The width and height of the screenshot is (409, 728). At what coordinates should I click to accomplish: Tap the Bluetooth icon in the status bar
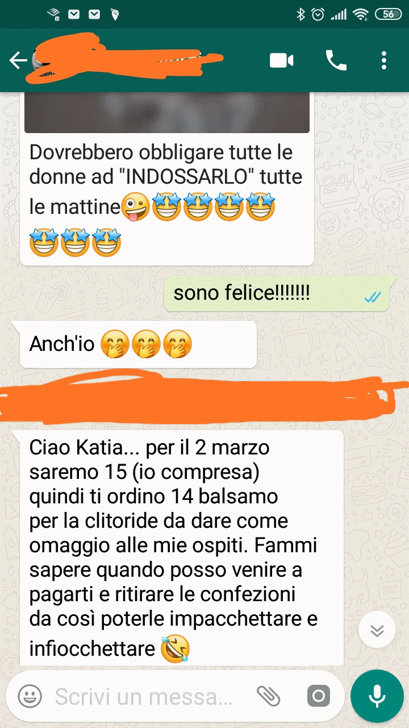click(301, 14)
